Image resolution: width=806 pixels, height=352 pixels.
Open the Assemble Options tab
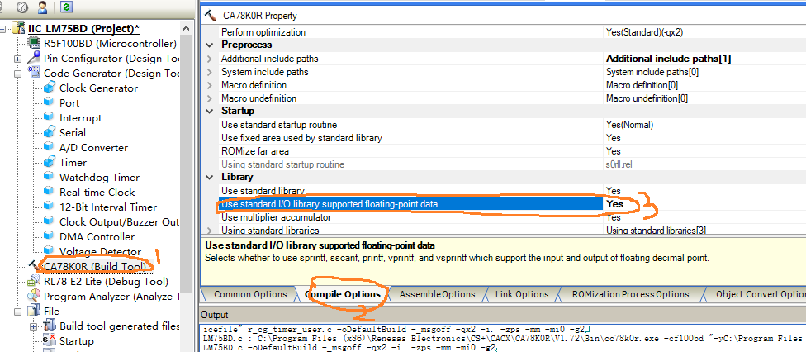coord(437,294)
